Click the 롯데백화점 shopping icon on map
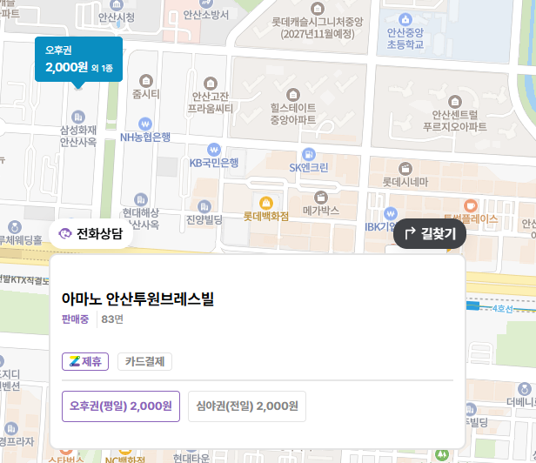This screenshot has height=463, width=536. click(266, 203)
